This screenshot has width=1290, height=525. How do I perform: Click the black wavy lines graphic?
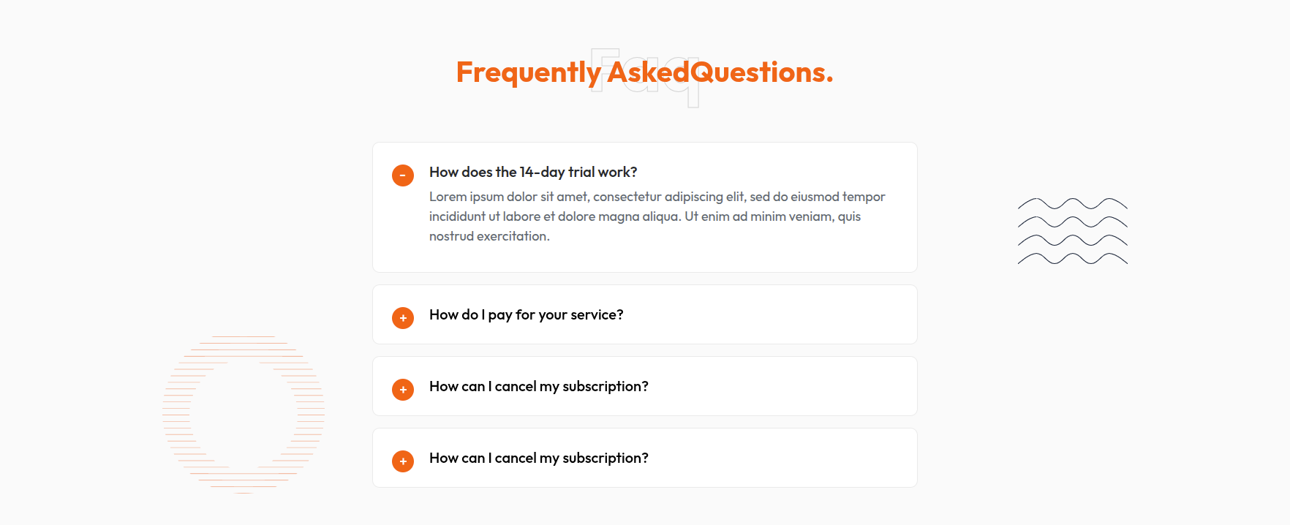point(1072,231)
